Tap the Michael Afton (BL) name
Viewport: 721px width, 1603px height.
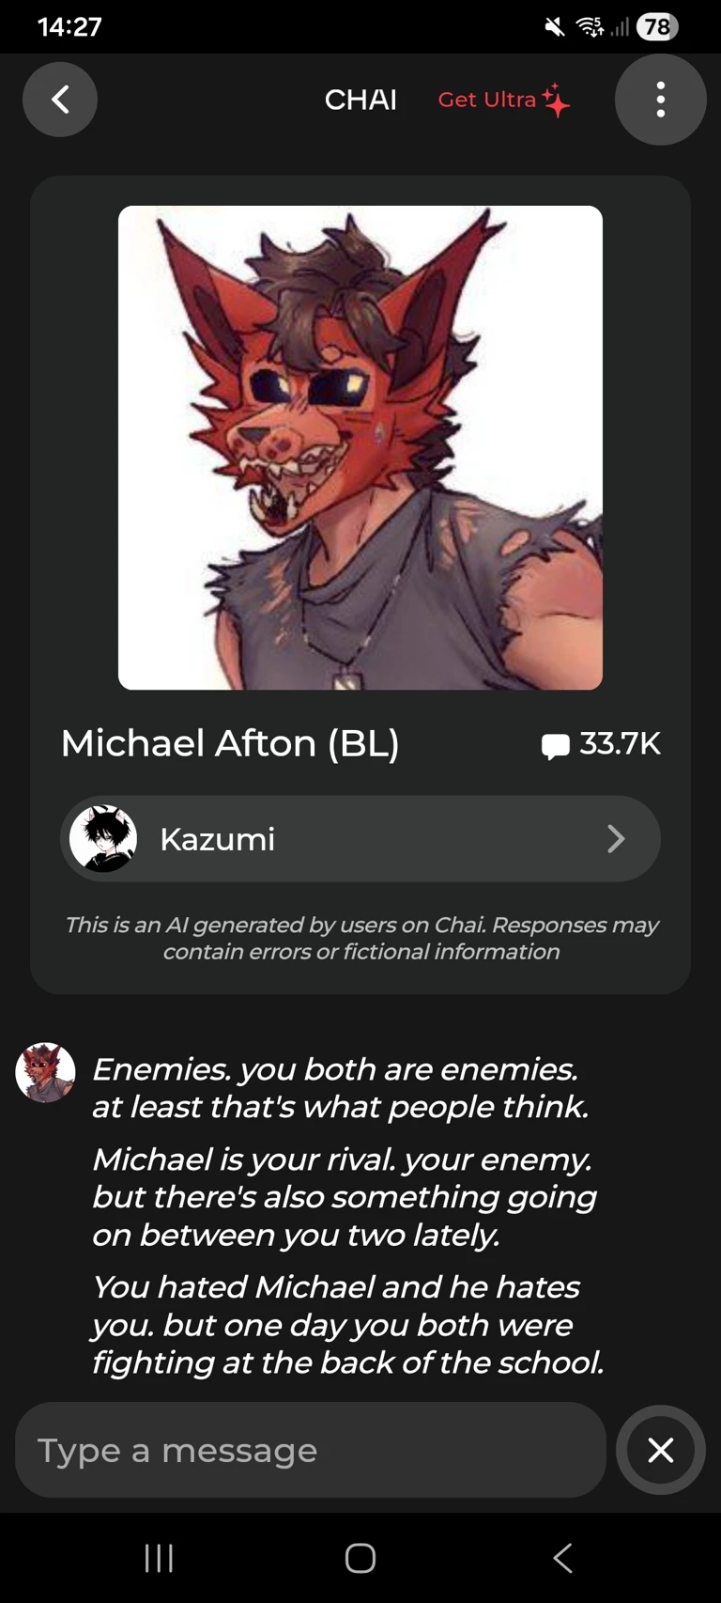[230, 743]
